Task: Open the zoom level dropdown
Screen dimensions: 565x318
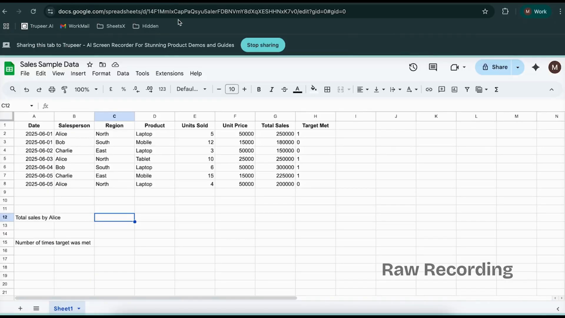Action: pyautogui.click(x=86, y=89)
